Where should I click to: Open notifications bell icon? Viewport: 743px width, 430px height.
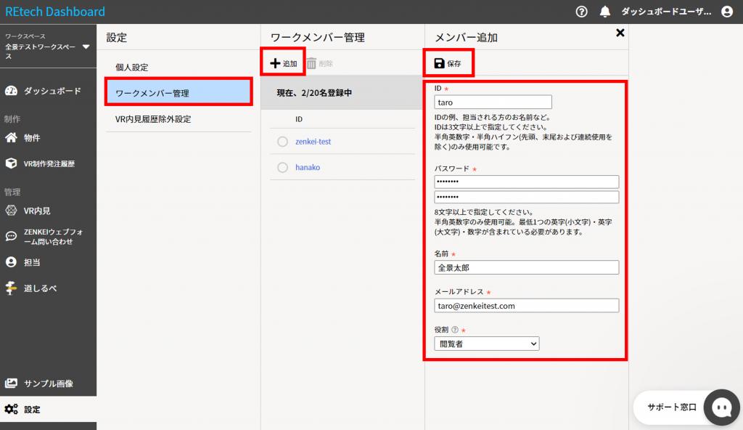605,12
